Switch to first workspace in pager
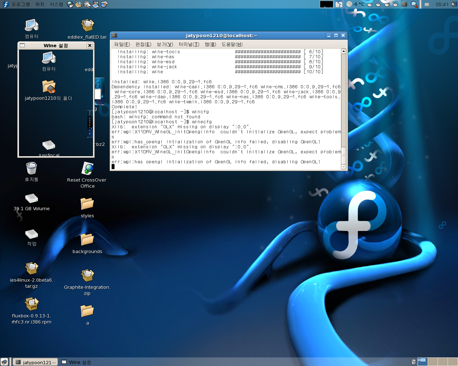Viewport: 458px width, 366px height. [423, 362]
